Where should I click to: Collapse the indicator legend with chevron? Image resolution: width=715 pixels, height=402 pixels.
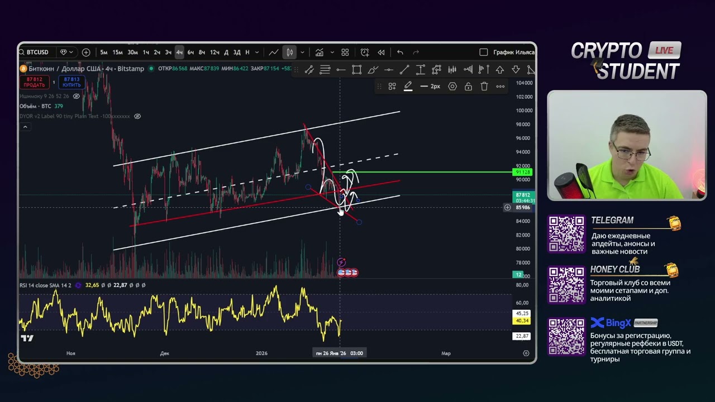(x=25, y=127)
